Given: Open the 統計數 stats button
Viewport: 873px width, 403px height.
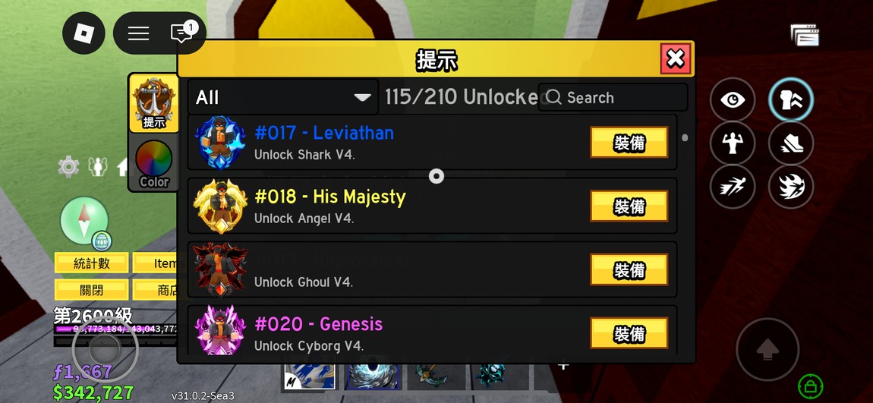Looking at the screenshot, I should tap(91, 263).
